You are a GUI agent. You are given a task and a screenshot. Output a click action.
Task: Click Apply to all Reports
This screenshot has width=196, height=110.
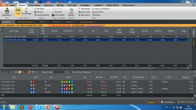pyautogui.click(x=101, y=9)
